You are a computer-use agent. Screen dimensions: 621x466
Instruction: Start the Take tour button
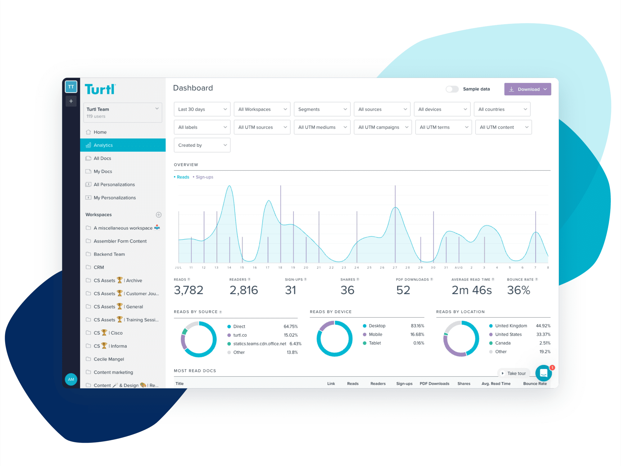pyautogui.click(x=514, y=373)
